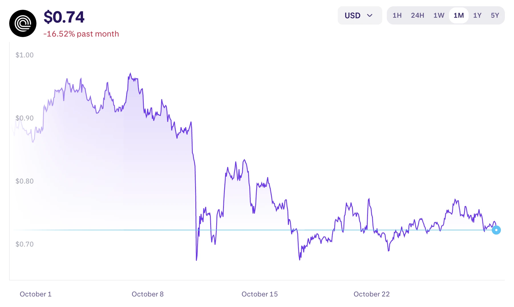This screenshot has width=514, height=307.
Task: Click the $0.74 current price heading
Action: click(x=64, y=17)
